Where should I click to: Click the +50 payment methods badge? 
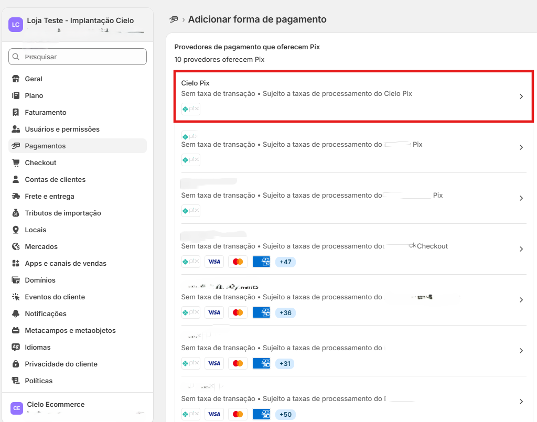click(285, 415)
